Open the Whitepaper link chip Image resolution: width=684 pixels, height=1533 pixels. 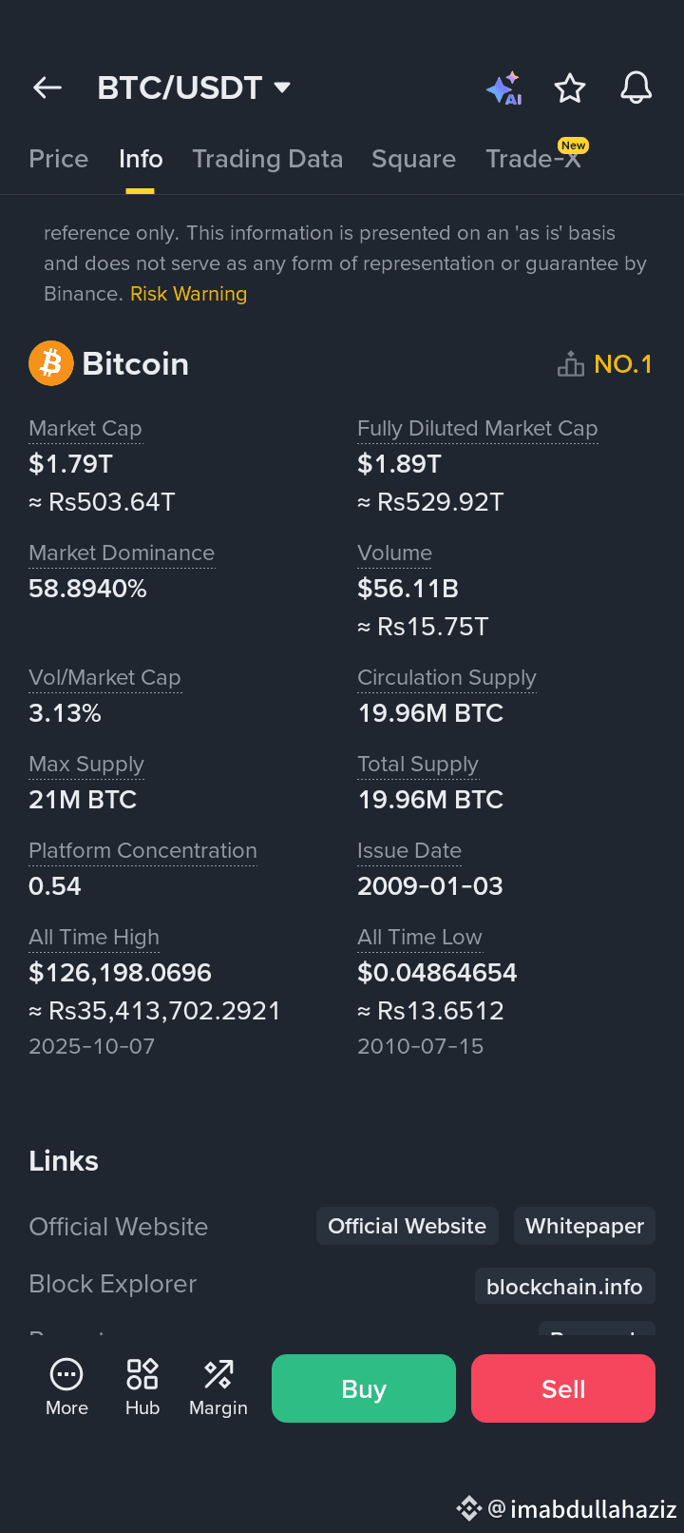click(x=584, y=1226)
